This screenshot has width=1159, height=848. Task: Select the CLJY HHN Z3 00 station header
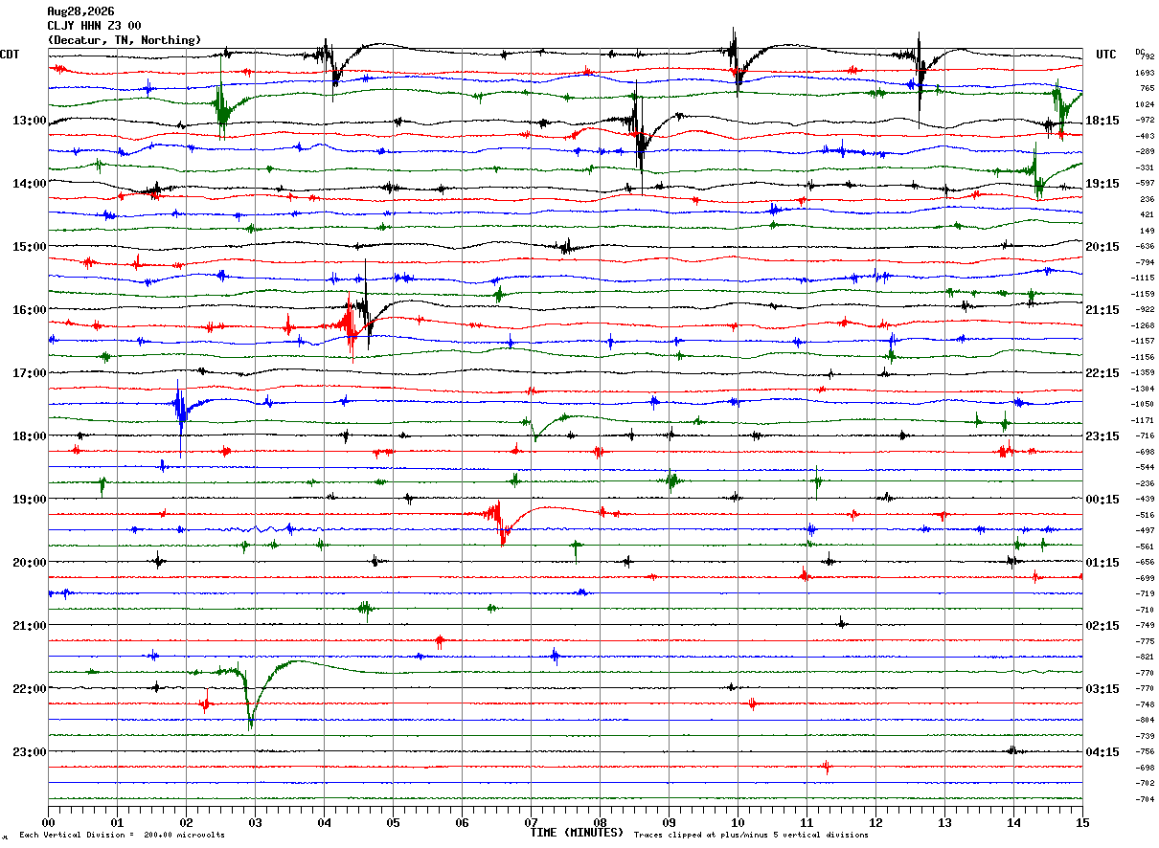tap(94, 26)
